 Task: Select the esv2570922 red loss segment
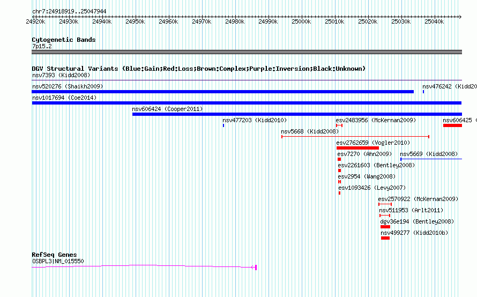coord(385,204)
